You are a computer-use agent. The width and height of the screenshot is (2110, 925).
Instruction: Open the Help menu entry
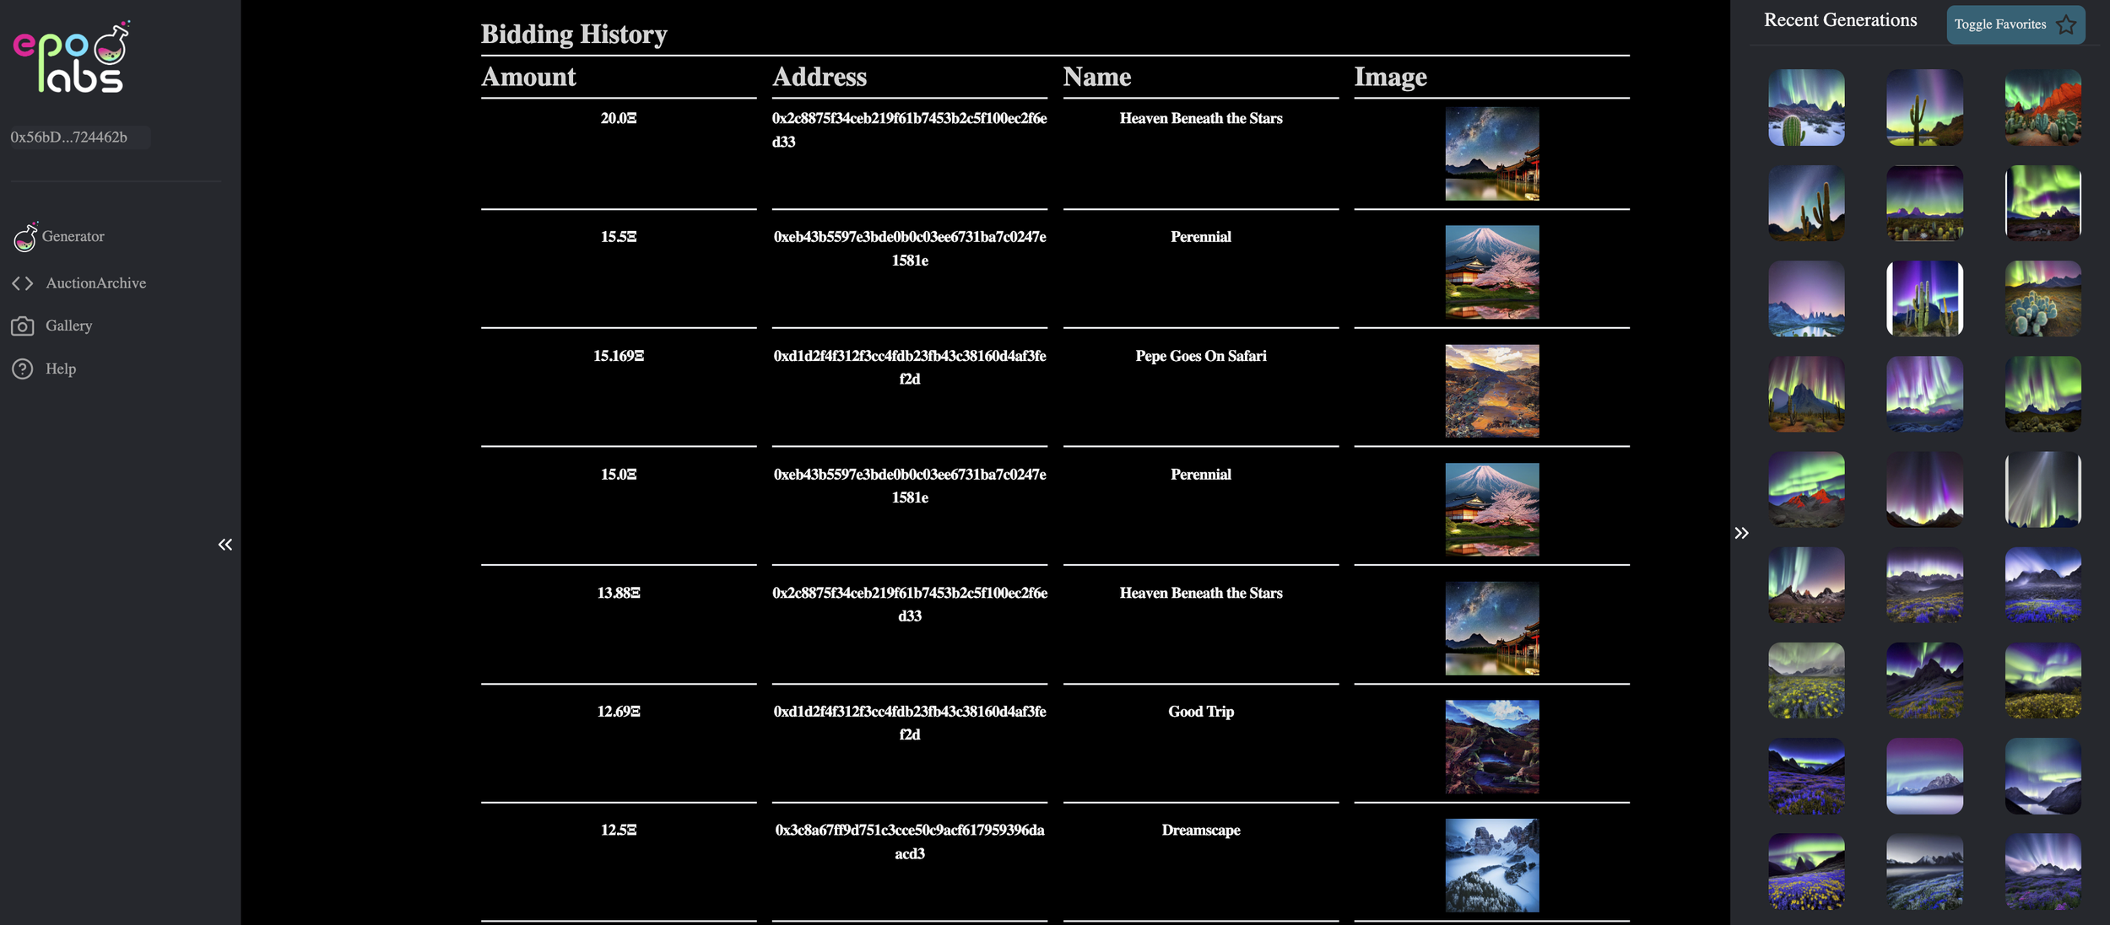tap(60, 369)
